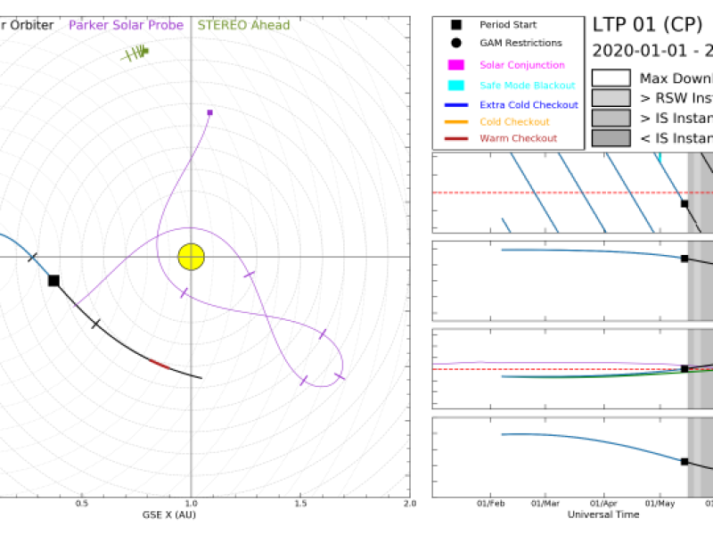Image resolution: width=713 pixels, height=535 pixels.
Task: Click the '01/Feb' time axis label
Action: click(x=491, y=503)
